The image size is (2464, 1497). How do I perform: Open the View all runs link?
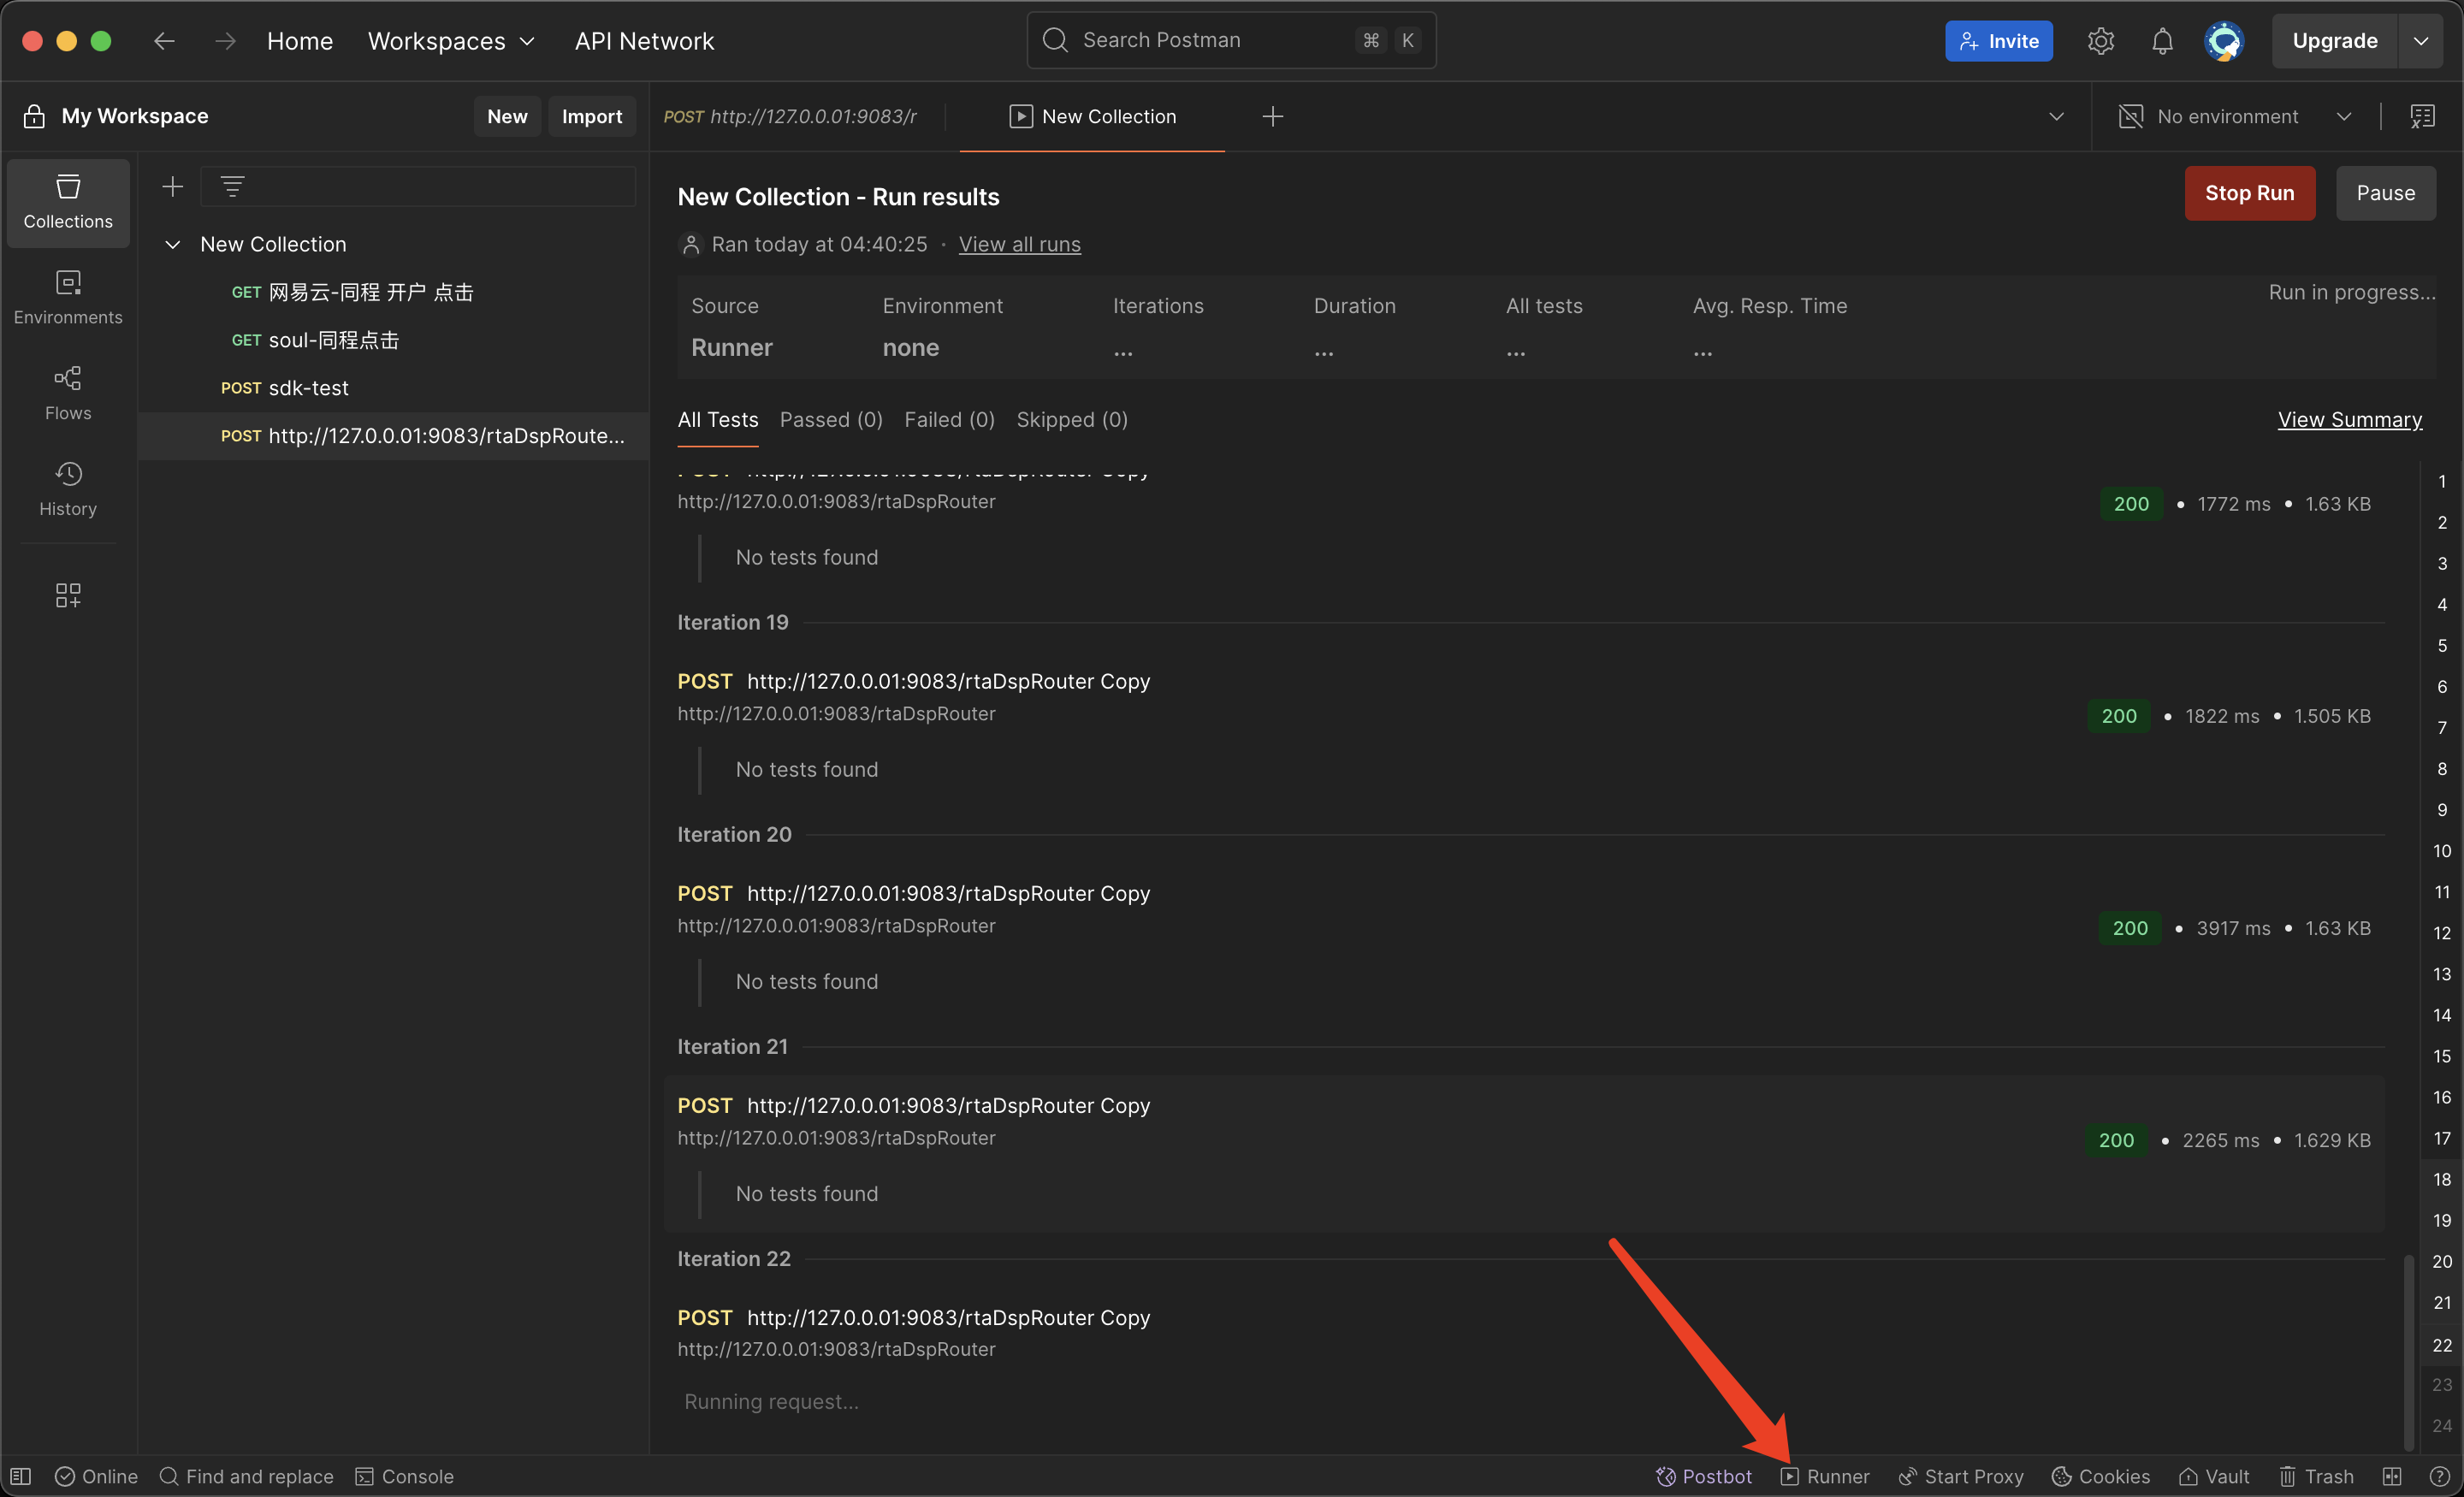[x=1019, y=244]
